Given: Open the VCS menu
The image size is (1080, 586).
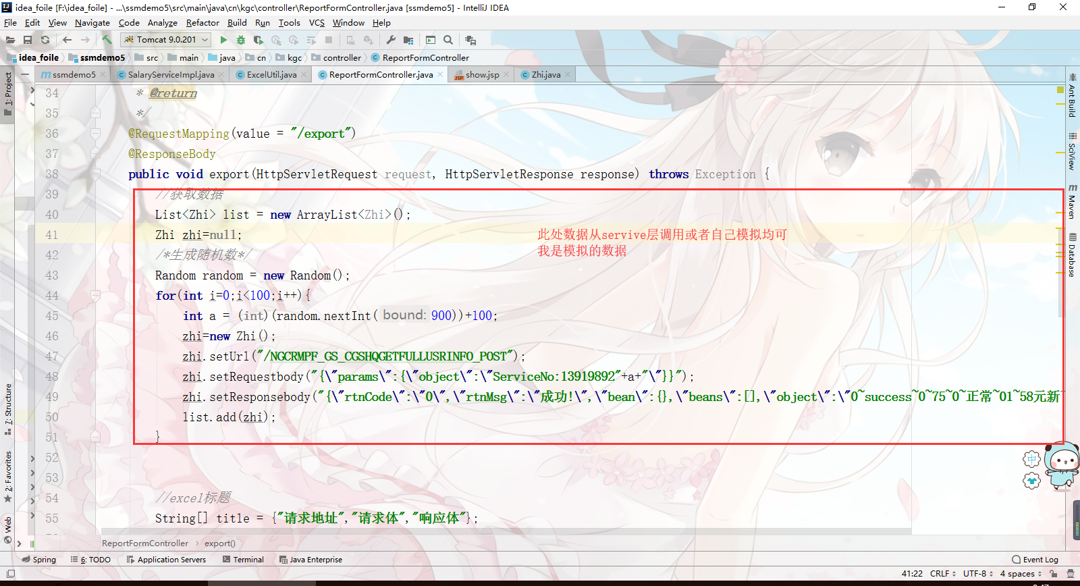Looking at the screenshot, I should click(x=317, y=22).
